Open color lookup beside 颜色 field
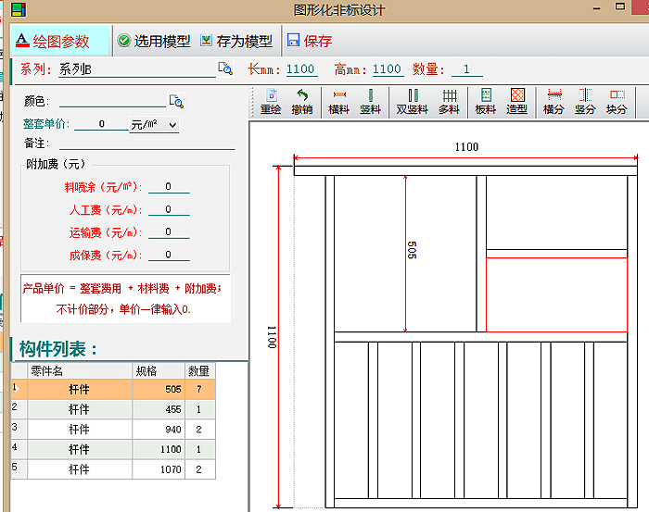This screenshot has height=512, width=649. tap(176, 101)
